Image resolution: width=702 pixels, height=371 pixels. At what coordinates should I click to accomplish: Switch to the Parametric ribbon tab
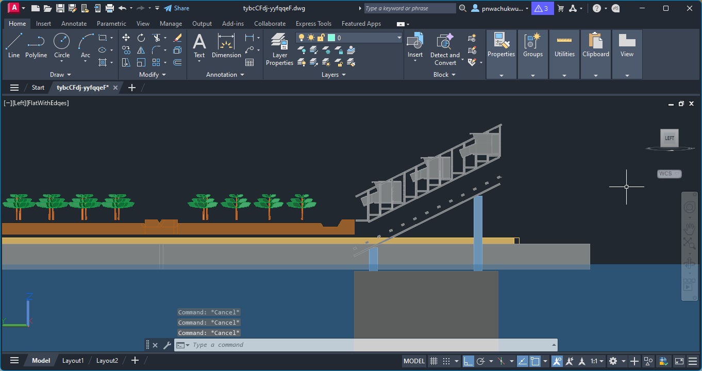point(111,23)
